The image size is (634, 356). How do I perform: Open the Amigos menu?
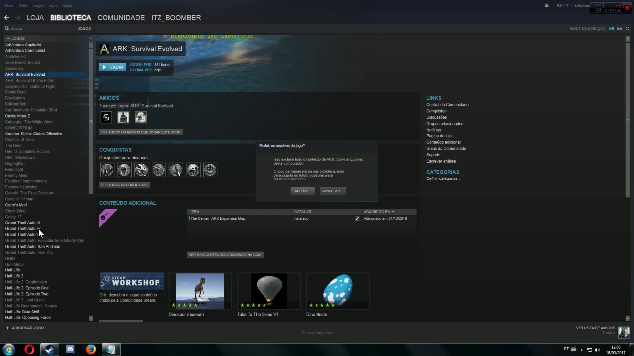(x=38, y=6)
